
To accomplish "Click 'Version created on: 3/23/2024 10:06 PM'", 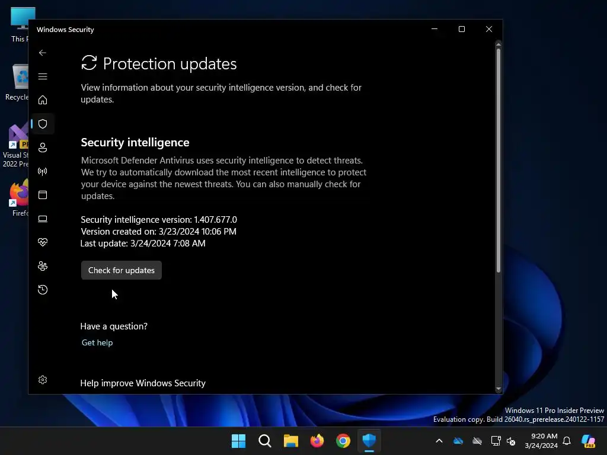I will coord(158,232).
